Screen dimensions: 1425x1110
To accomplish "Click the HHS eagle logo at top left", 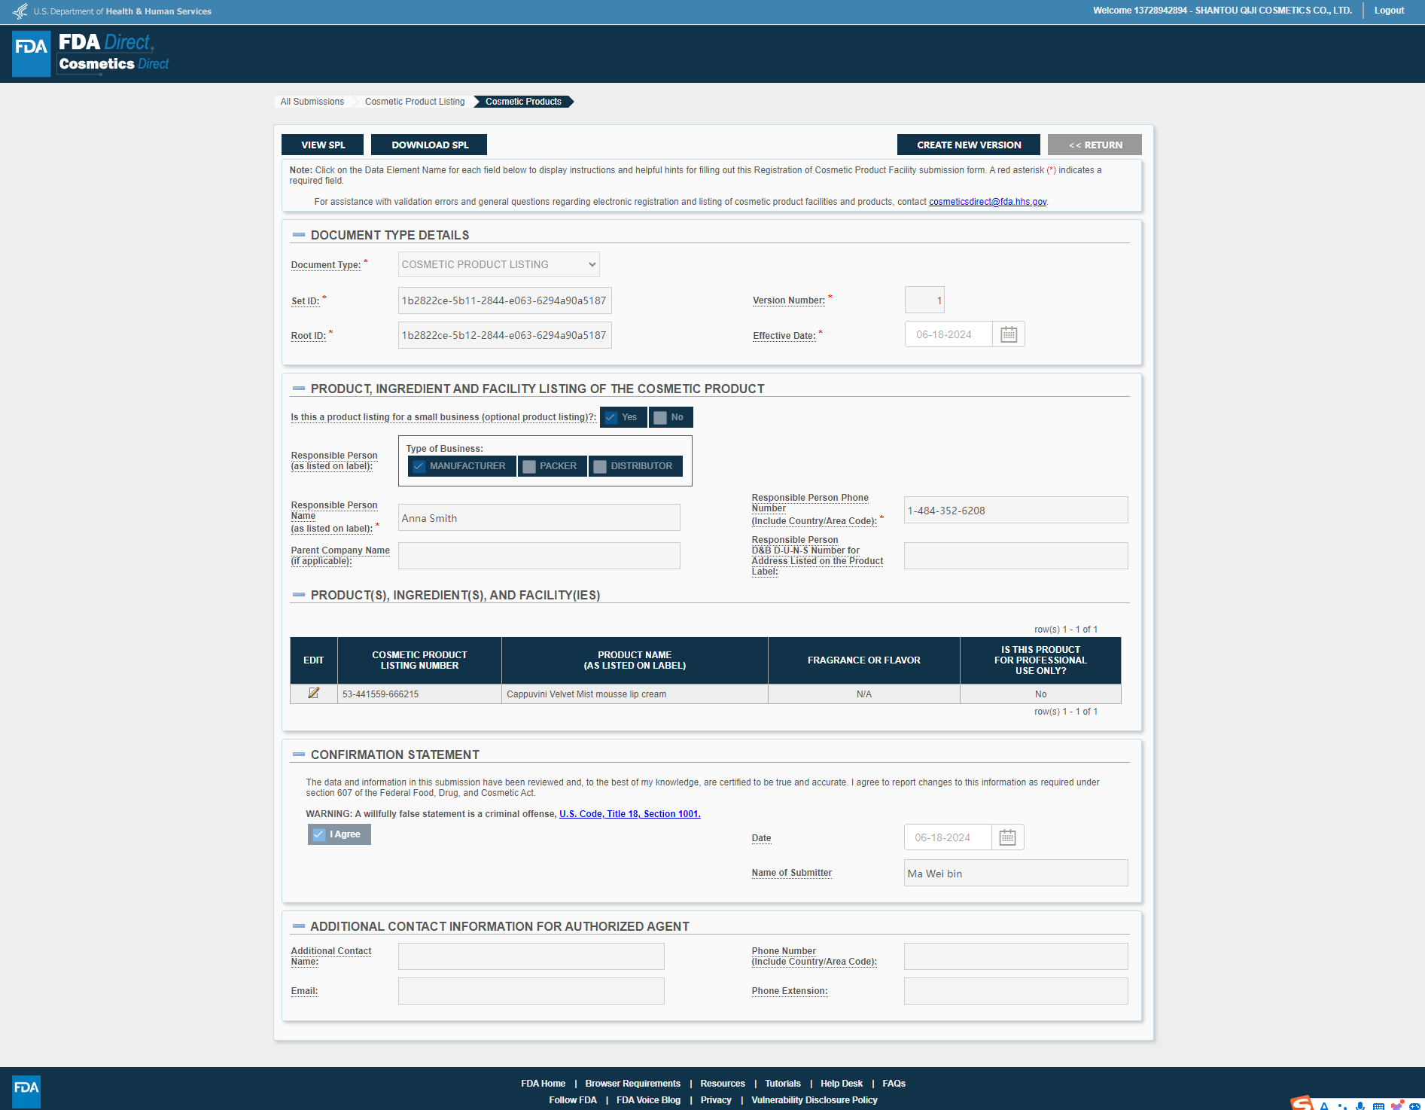I will [20, 11].
